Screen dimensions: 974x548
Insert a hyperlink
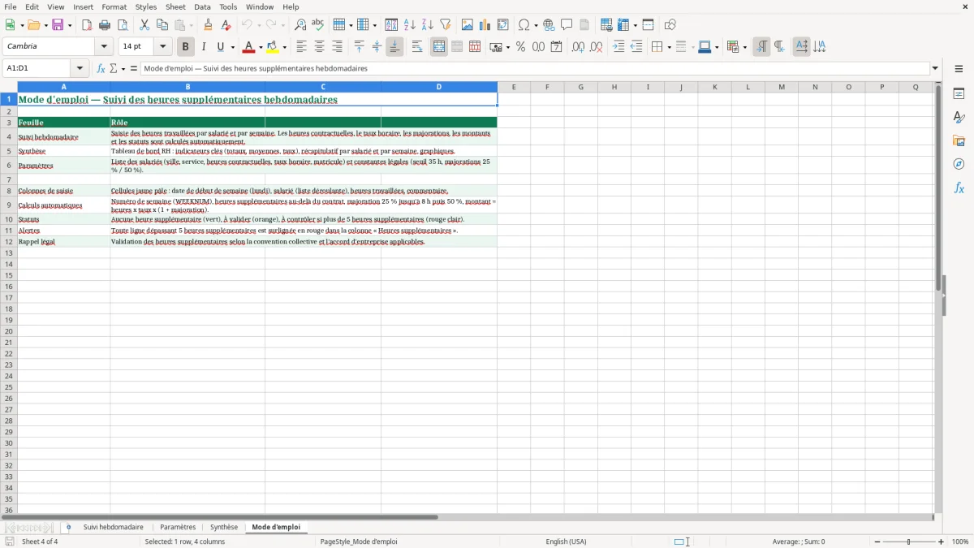pos(549,25)
